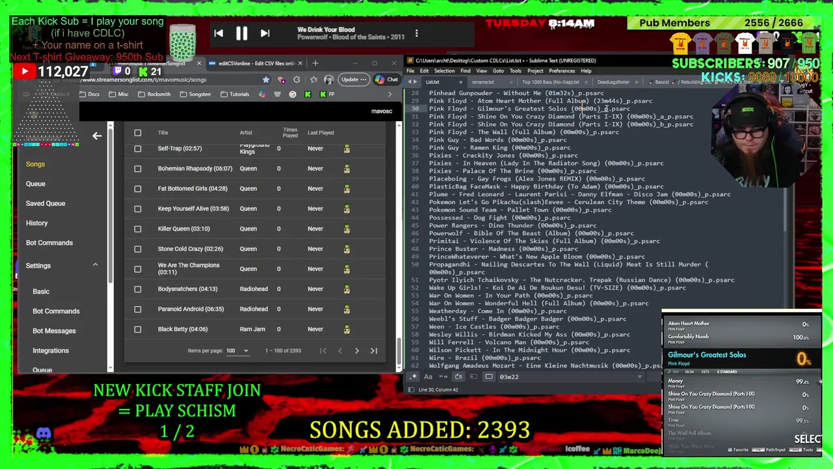
Task: Switch to the editCSVonline browser tab
Action: pos(256,63)
